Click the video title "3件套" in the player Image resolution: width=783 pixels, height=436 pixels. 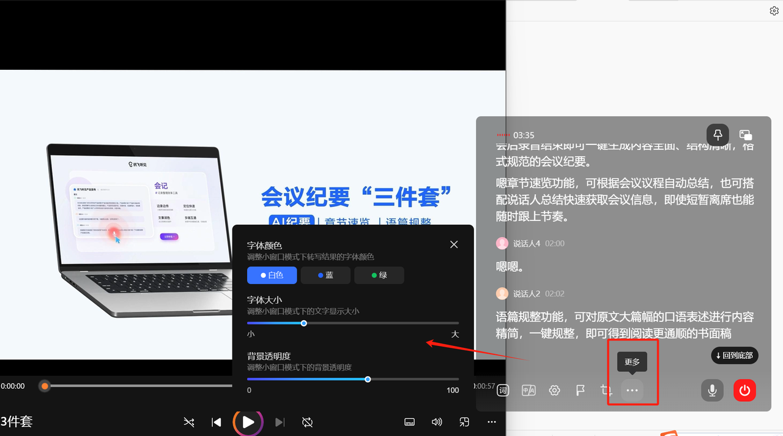click(x=17, y=422)
